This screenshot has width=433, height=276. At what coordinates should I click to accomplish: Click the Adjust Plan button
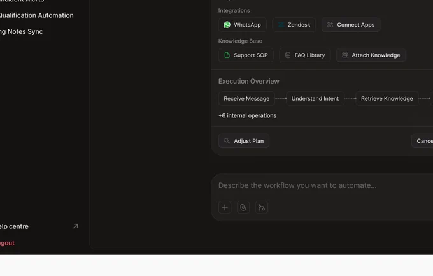click(243, 141)
